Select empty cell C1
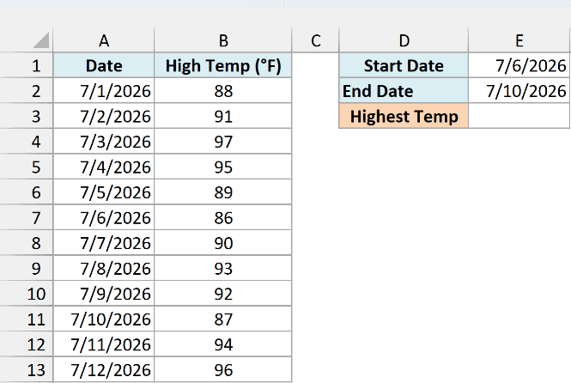This screenshot has height=383, width=571. click(315, 65)
